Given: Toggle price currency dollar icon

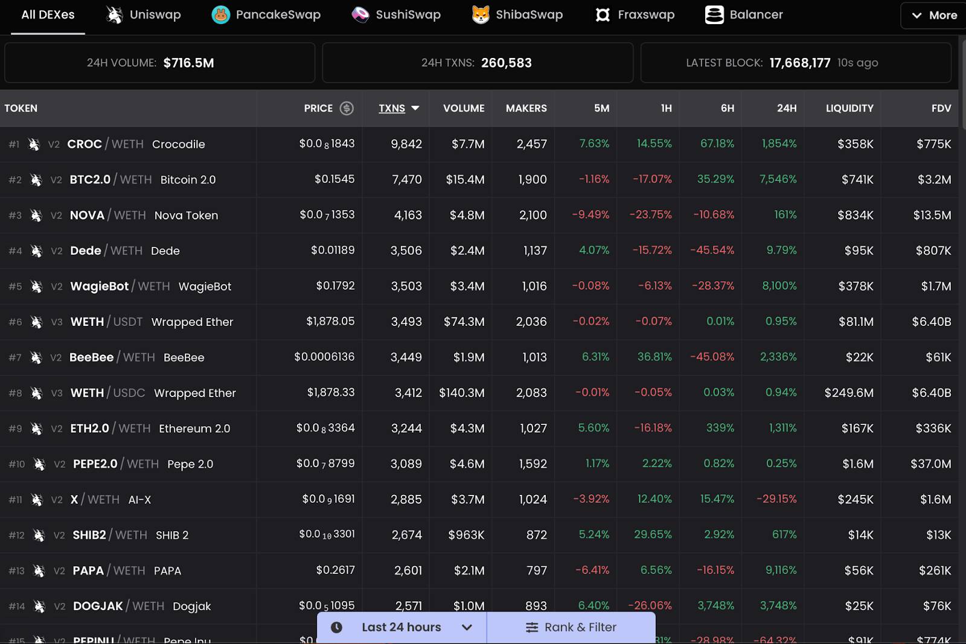Looking at the screenshot, I should click(347, 108).
